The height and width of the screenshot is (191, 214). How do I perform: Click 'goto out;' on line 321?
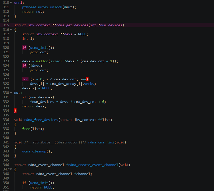pos(39,52)
